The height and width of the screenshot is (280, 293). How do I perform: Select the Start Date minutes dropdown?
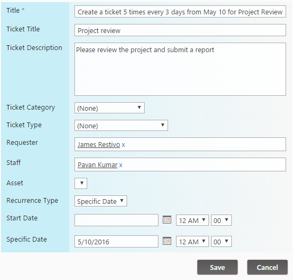pyautogui.click(x=221, y=220)
